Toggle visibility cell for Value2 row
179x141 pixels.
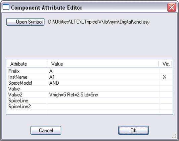click(166, 95)
